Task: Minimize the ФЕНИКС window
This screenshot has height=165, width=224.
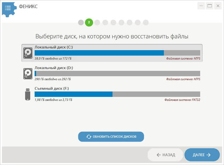Action: [201, 6]
